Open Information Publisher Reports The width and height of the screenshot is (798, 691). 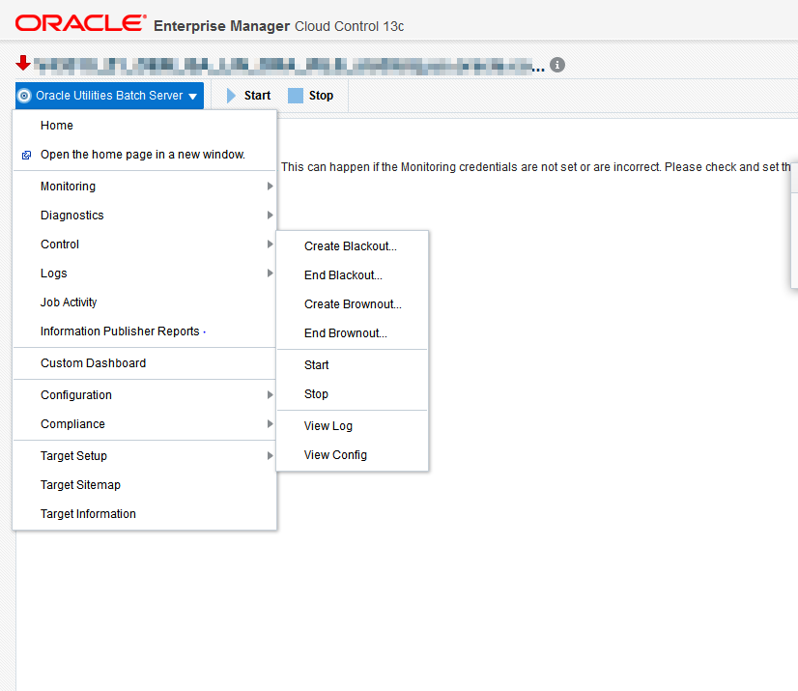[x=145, y=331]
